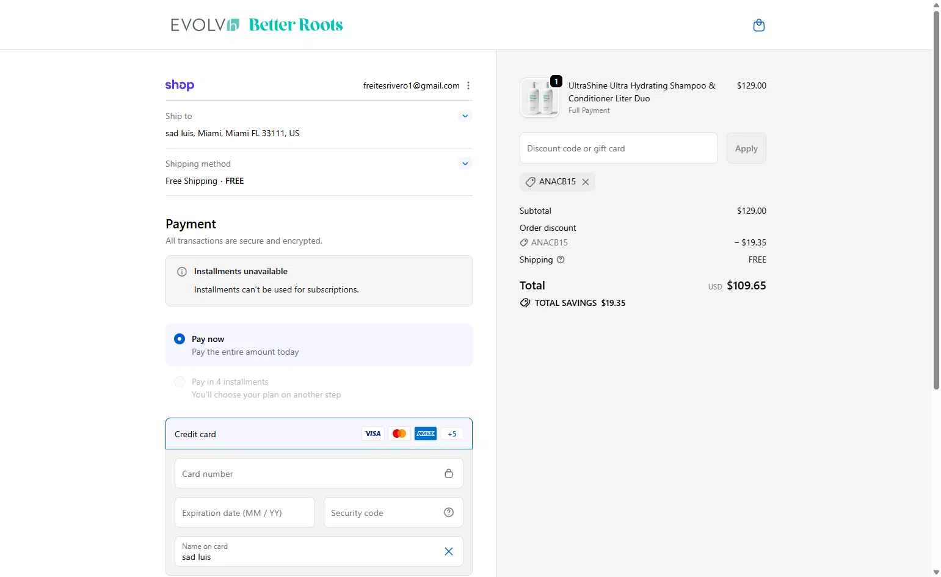Click the UltraShine product thumbnail
Viewport: 941px width, 577px height.
coord(540,98)
